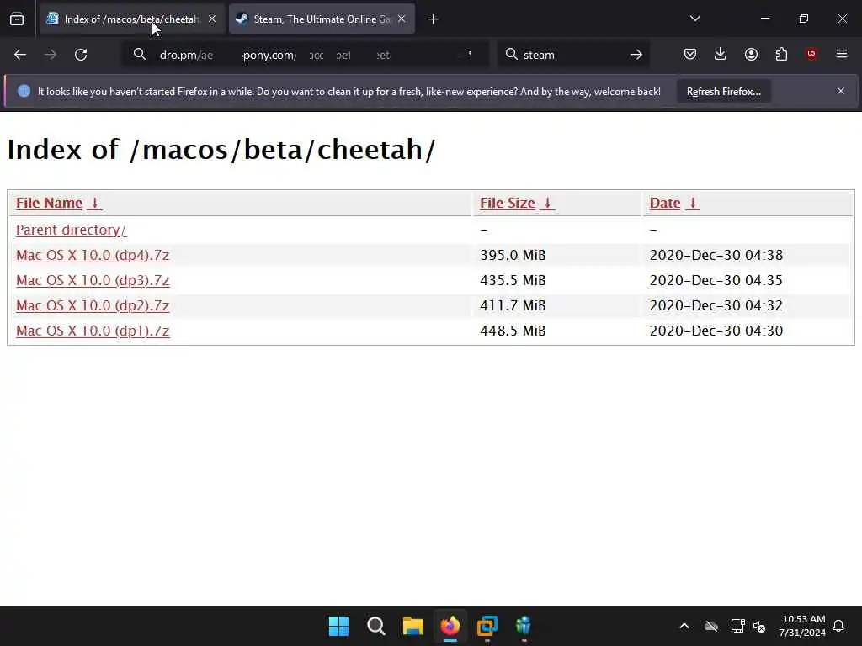Screen dimensions: 862x646
Task: Open the uBlock Origin extension icon
Action: tap(811, 54)
